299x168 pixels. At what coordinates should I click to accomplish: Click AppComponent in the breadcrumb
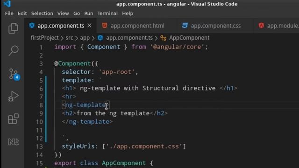point(189,38)
